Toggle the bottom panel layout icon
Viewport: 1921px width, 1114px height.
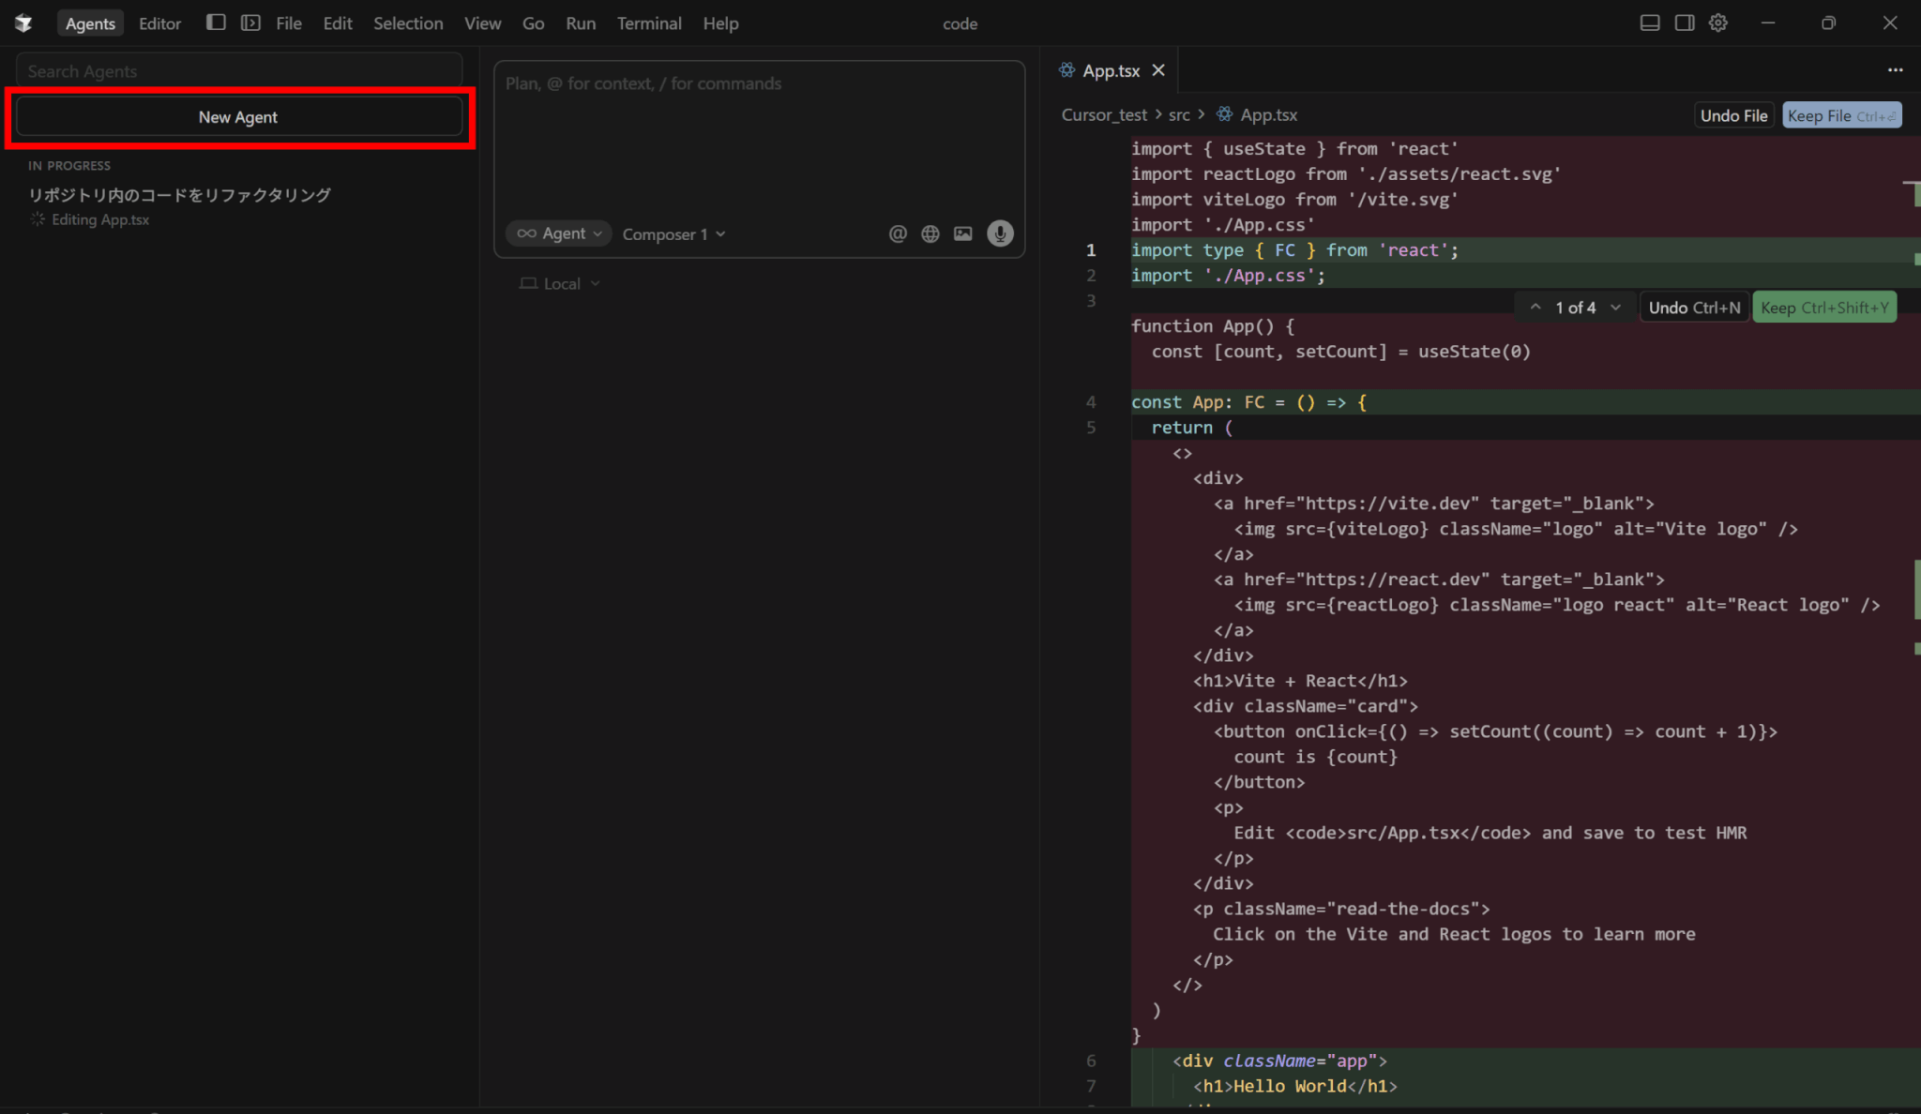tap(1650, 23)
